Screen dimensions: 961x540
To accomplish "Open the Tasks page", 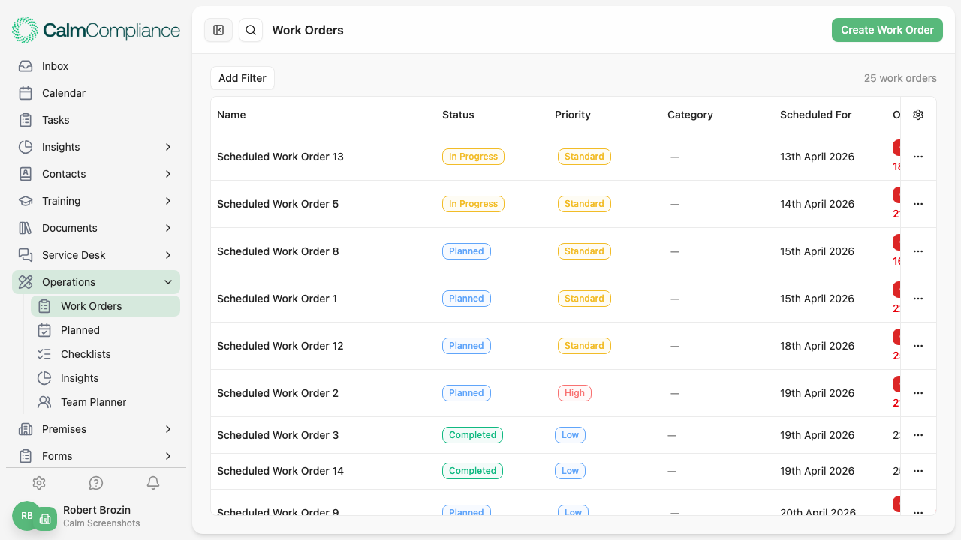I will 96,120.
